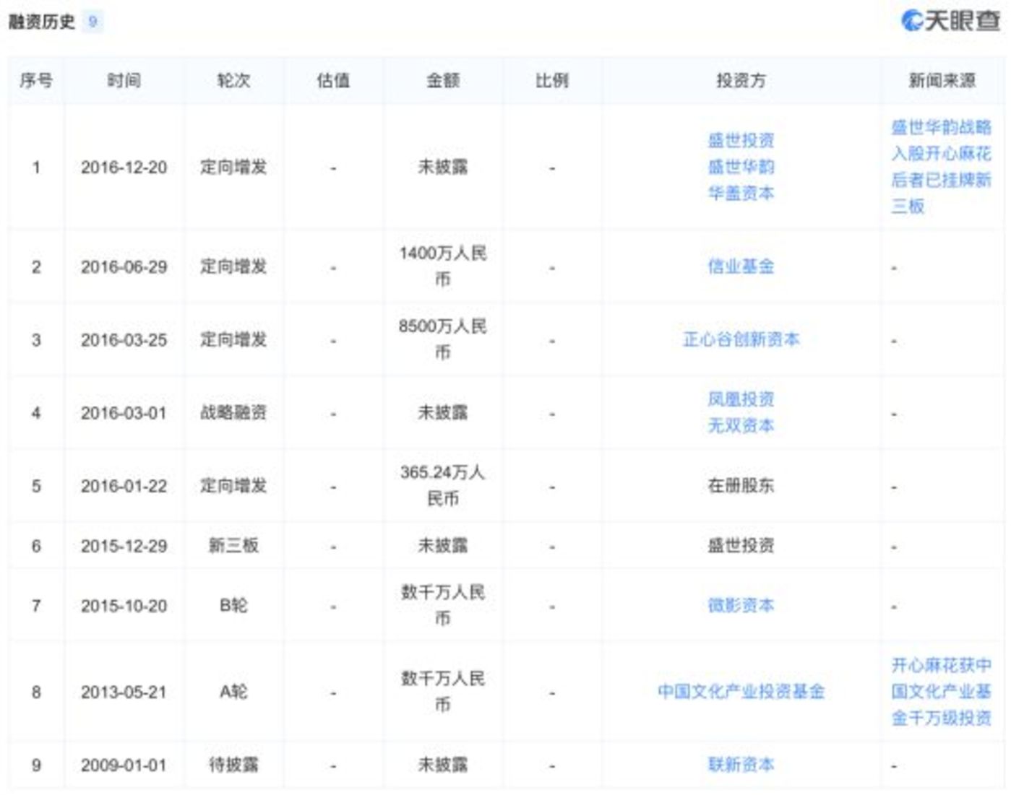Open the 正心谷创新资本 investor link
This screenshot has width=1011, height=795.
coord(741,339)
